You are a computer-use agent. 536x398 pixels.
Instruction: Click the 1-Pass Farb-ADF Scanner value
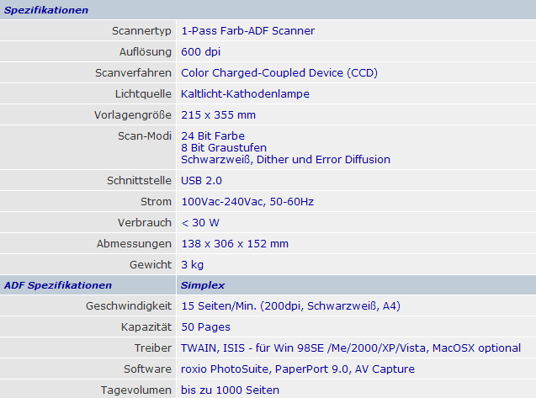[x=247, y=31]
